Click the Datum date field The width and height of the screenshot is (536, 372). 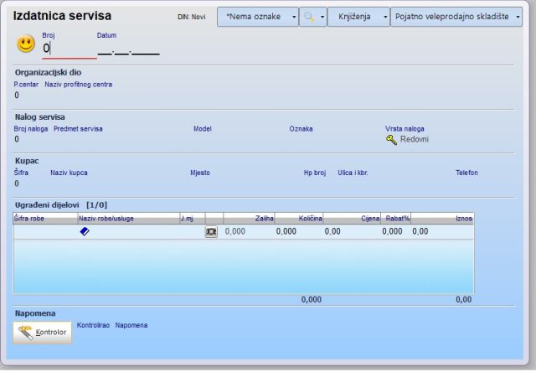(128, 50)
